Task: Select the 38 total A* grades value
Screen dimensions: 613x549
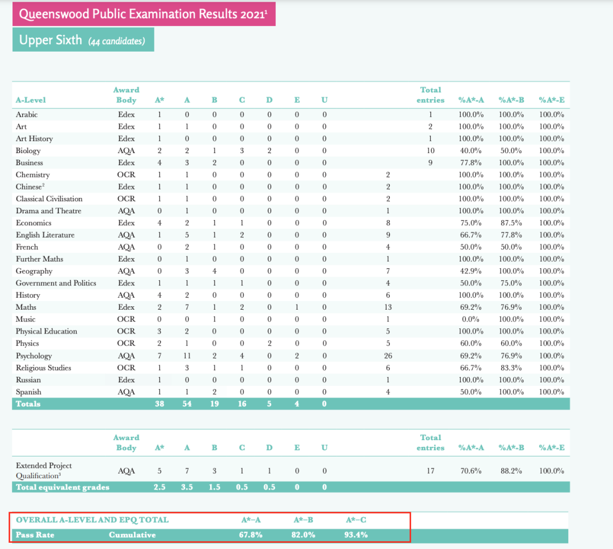Action: coord(159,404)
